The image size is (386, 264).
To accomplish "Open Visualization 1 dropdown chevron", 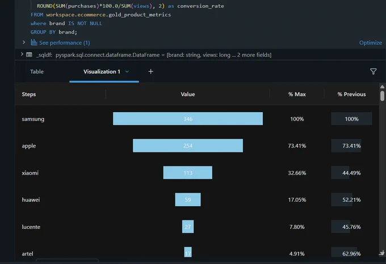I will [127, 71].
